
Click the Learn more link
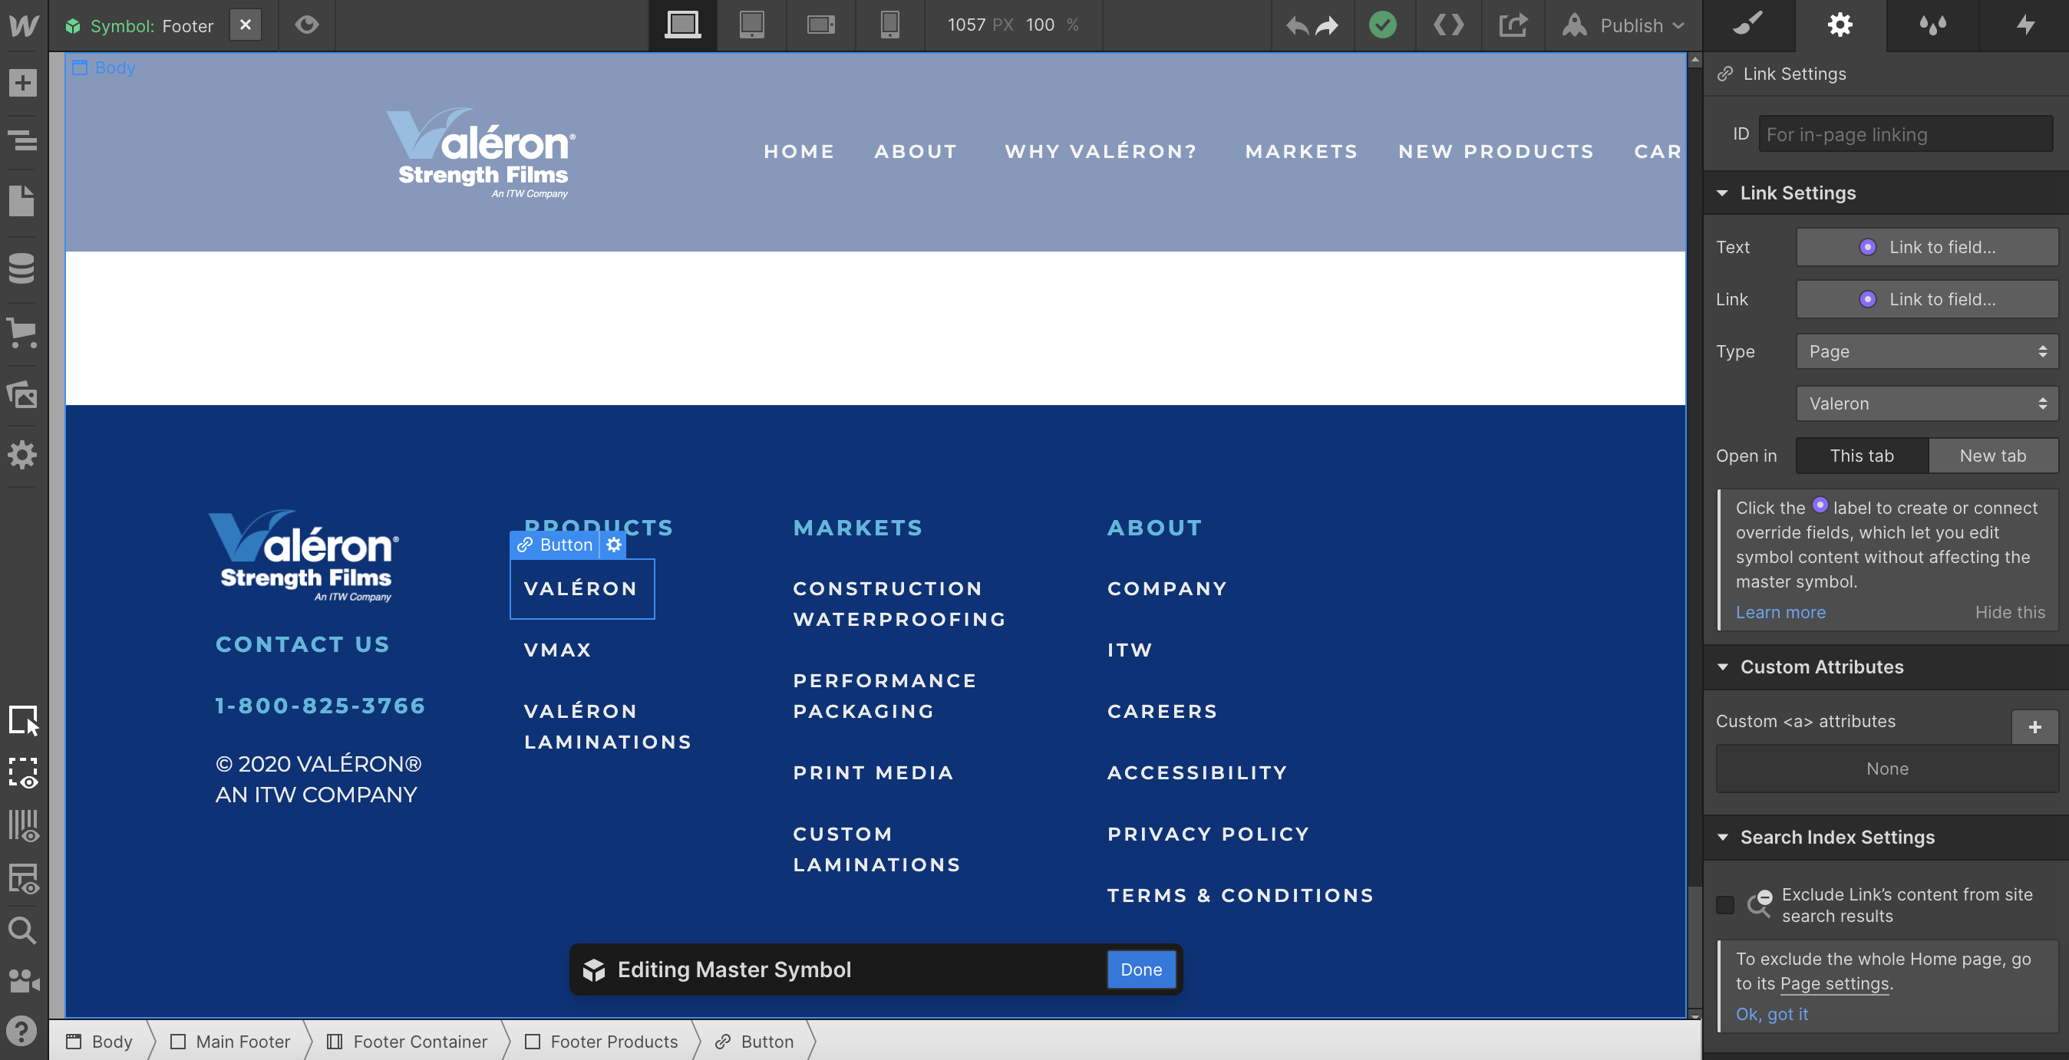click(x=1780, y=612)
